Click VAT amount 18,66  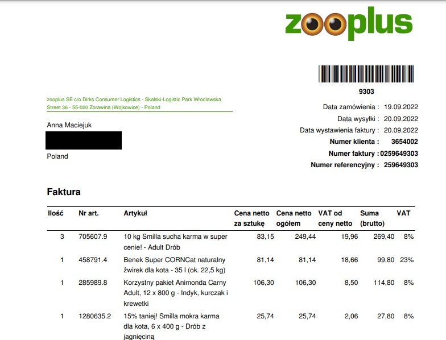click(x=349, y=260)
